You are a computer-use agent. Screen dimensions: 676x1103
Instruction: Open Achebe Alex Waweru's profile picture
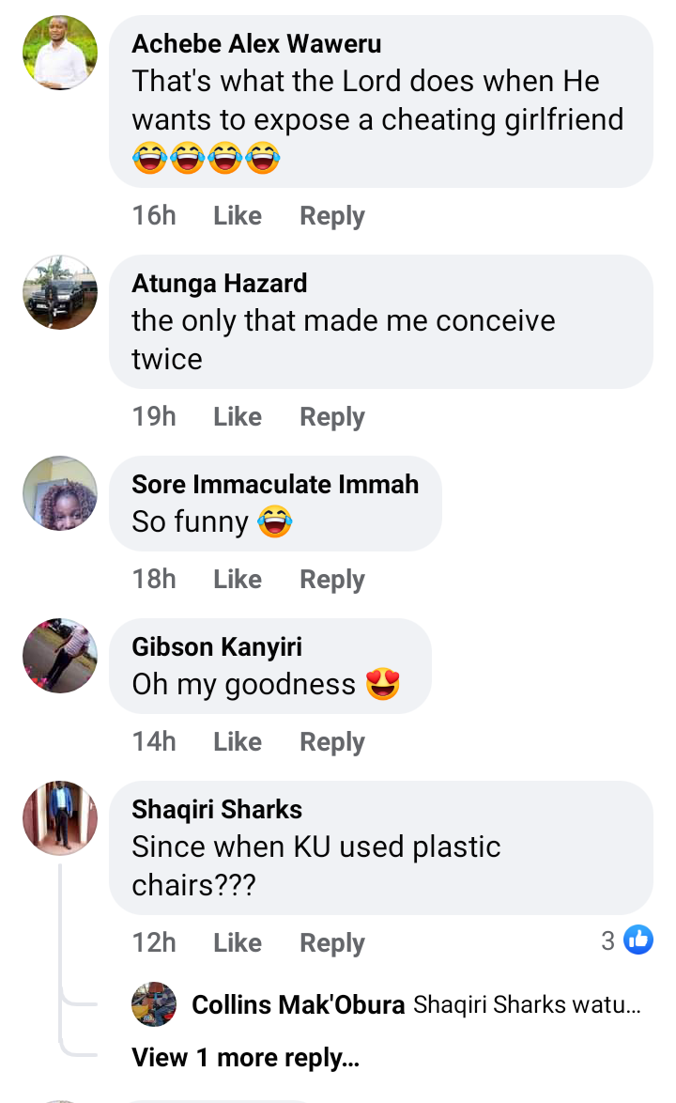60,53
